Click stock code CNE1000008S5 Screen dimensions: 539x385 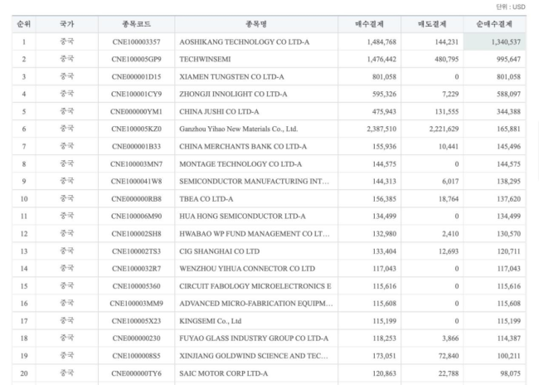[136, 356]
